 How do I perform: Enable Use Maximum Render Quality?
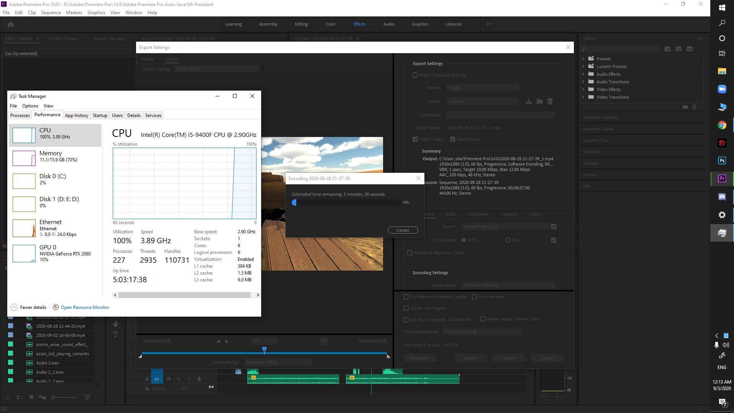click(x=406, y=297)
